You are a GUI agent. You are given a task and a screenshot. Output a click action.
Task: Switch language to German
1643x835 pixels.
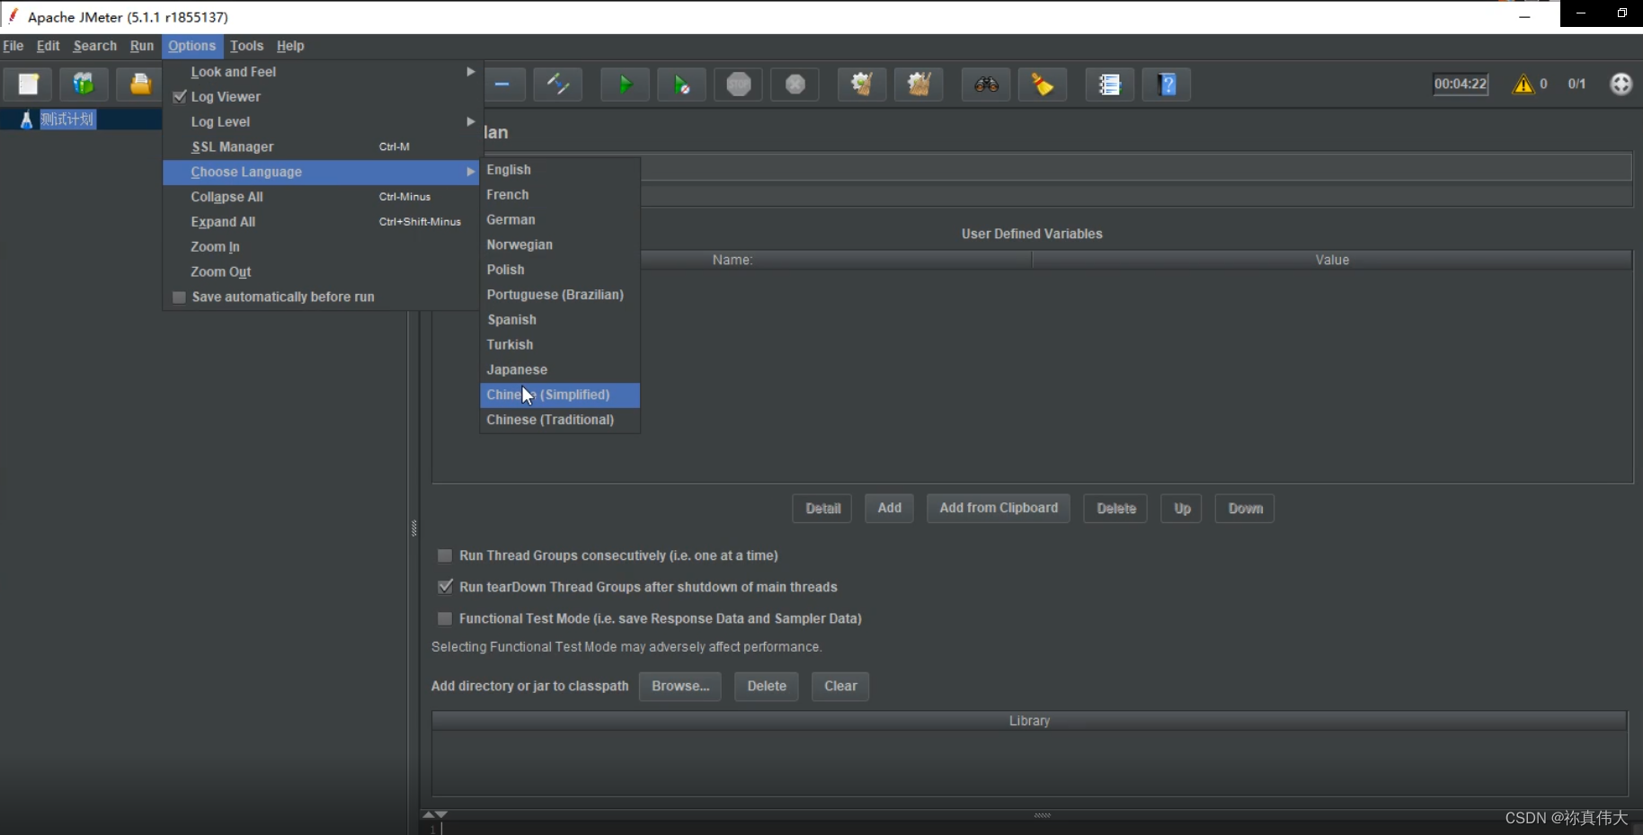[x=560, y=219]
